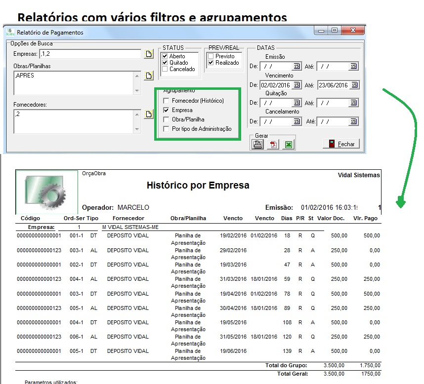
Task: Generate the report as PDF
Action: click(273, 144)
